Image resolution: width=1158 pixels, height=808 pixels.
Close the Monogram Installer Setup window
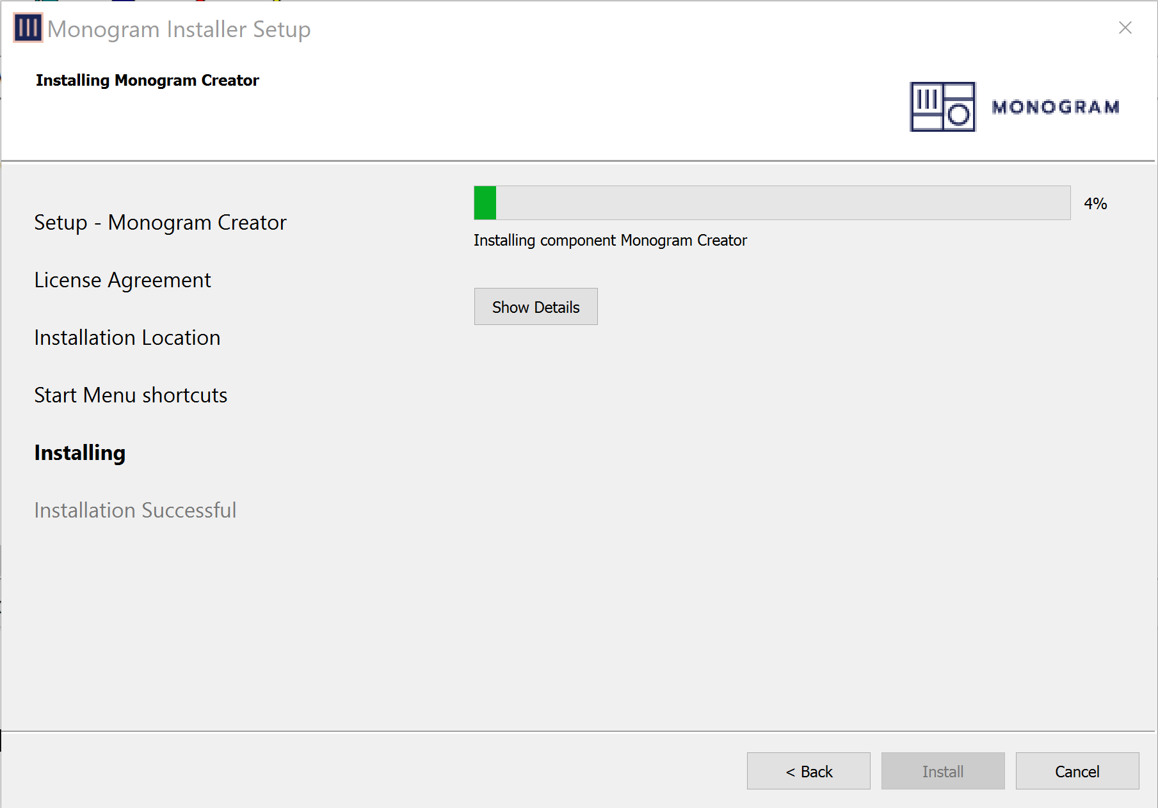[x=1125, y=28]
